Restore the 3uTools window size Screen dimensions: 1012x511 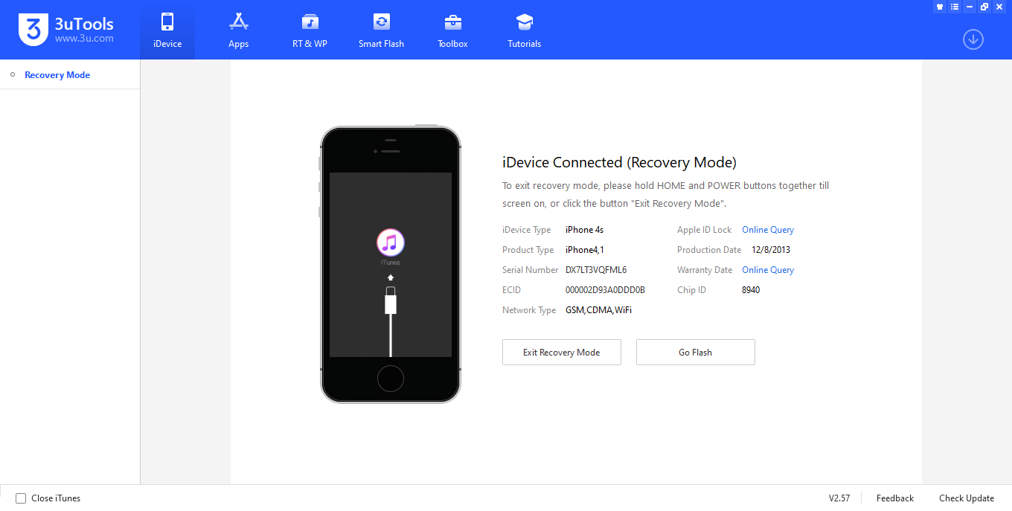984,7
